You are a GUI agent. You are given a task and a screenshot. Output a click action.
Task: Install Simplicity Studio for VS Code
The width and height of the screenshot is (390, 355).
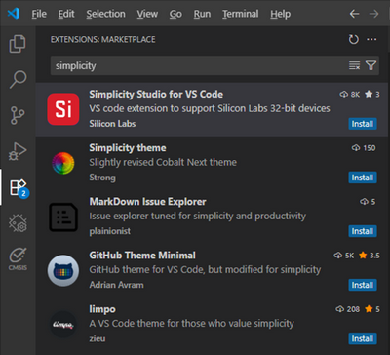point(363,124)
